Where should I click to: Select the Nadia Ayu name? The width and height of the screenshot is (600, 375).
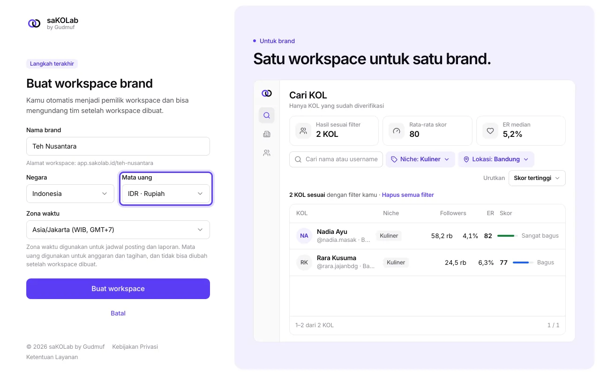click(332, 232)
